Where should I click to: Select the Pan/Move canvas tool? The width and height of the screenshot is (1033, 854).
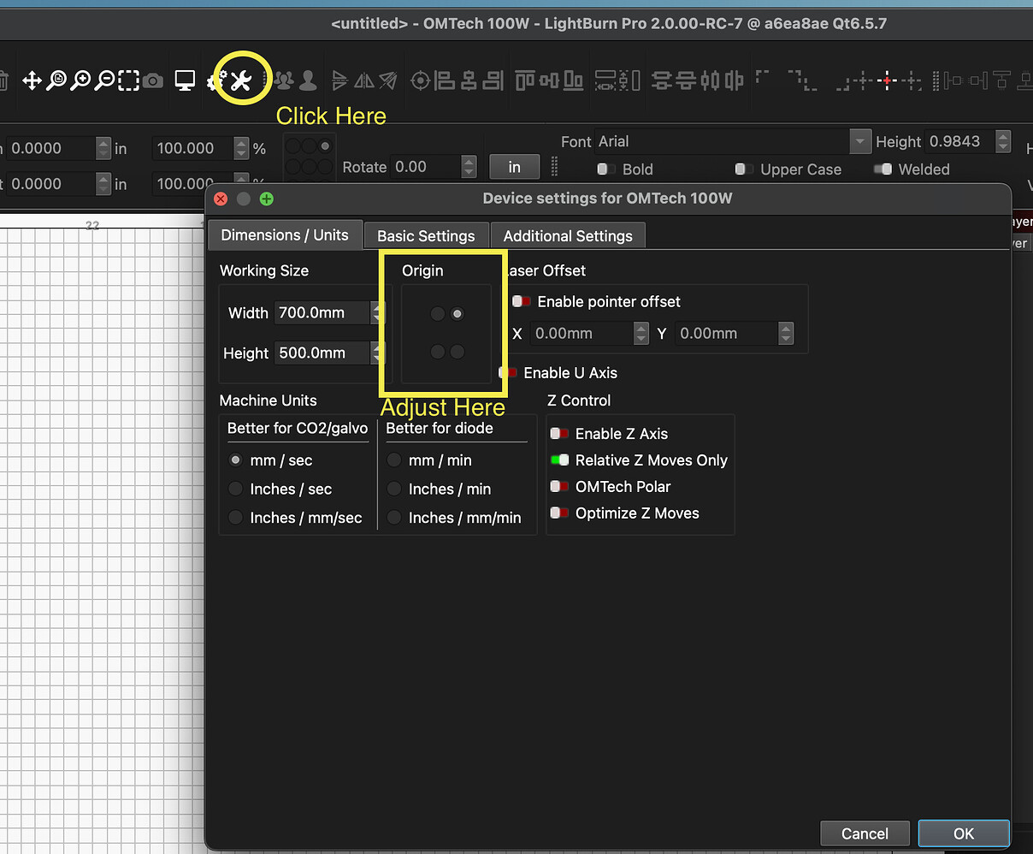(x=32, y=80)
